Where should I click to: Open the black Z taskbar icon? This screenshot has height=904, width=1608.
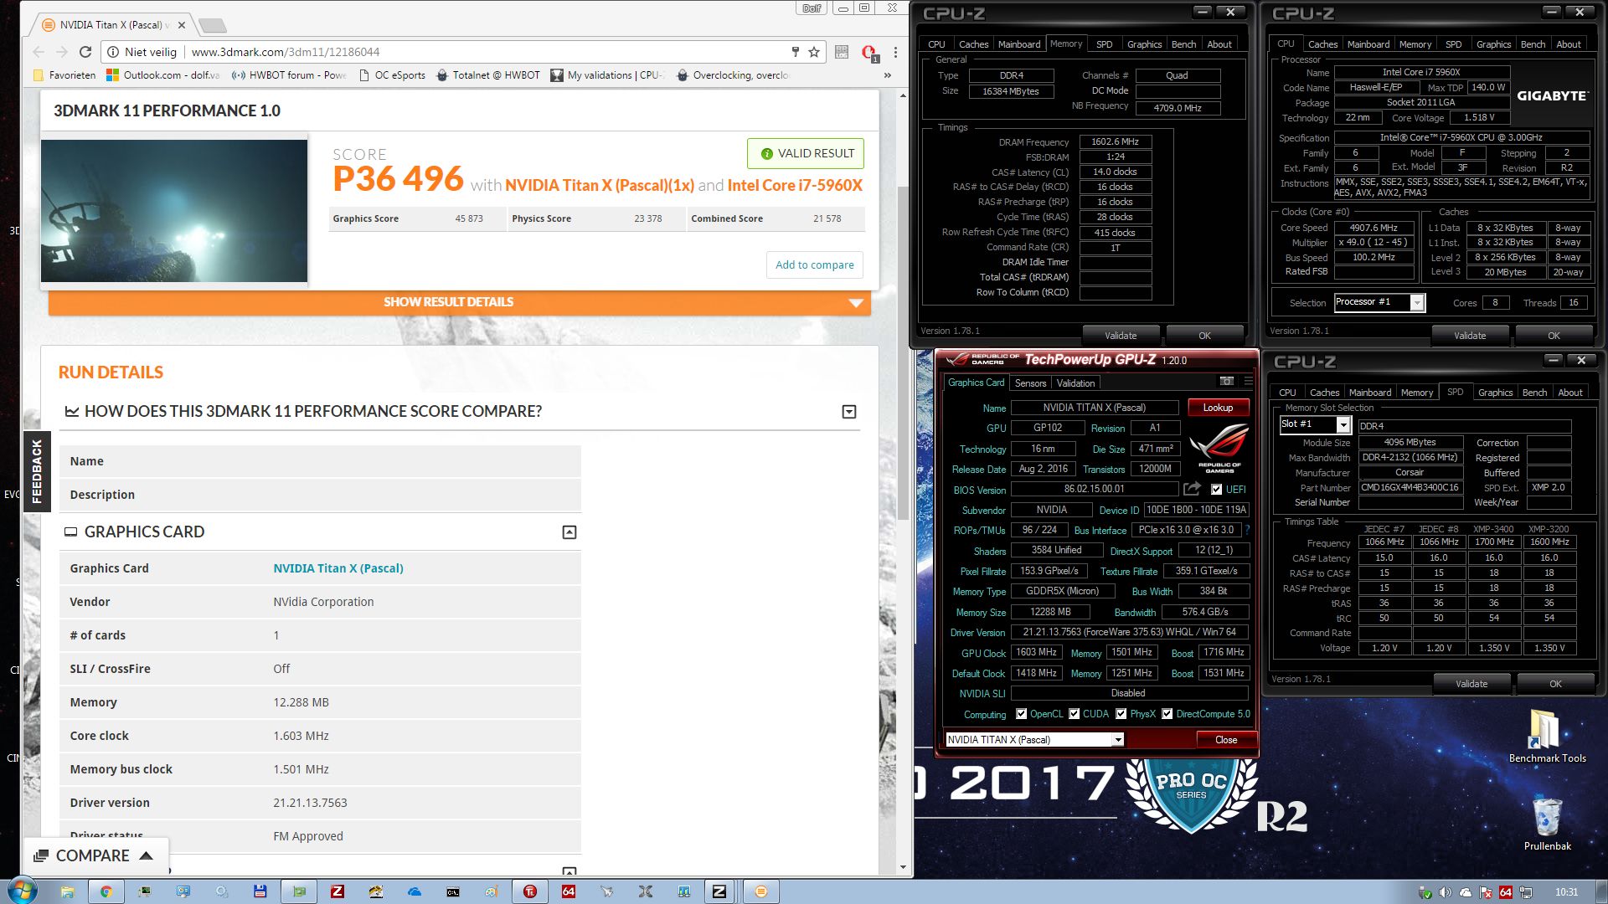(x=719, y=891)
